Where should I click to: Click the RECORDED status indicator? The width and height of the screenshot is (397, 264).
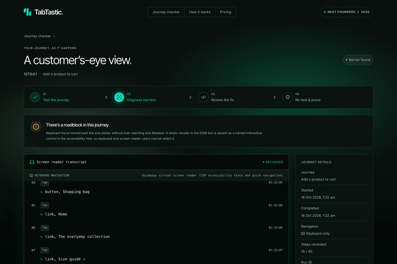pyautogui.click(x=273, y=162)
